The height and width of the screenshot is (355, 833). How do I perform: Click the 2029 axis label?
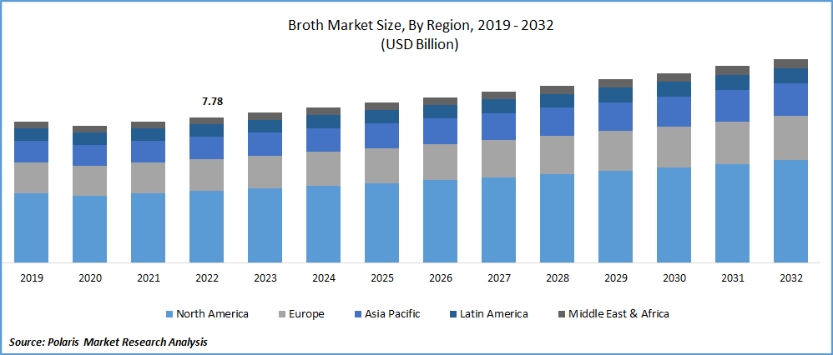616,278
